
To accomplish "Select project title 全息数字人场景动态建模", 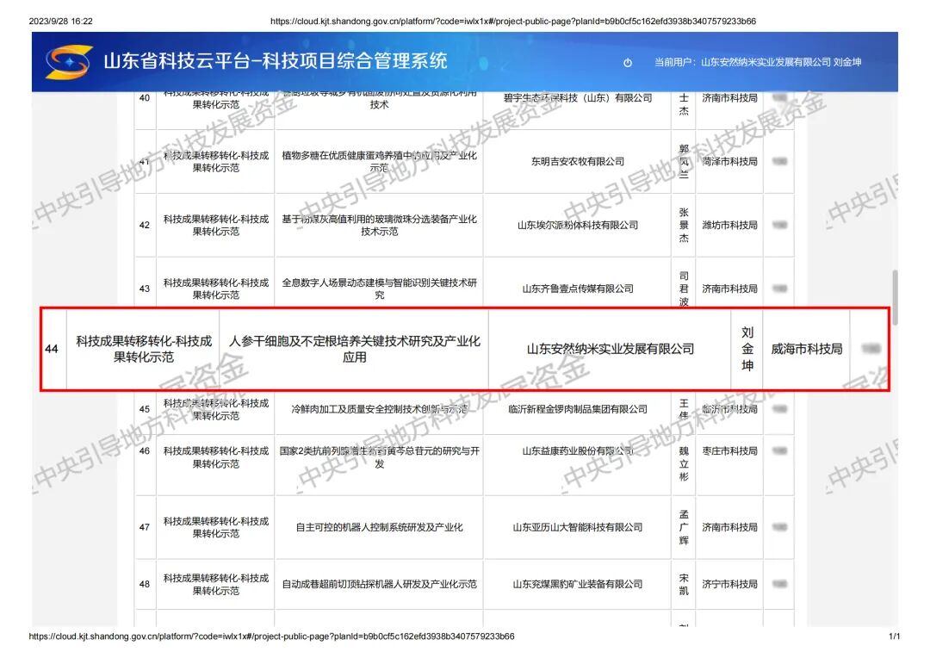I will 379,289.
